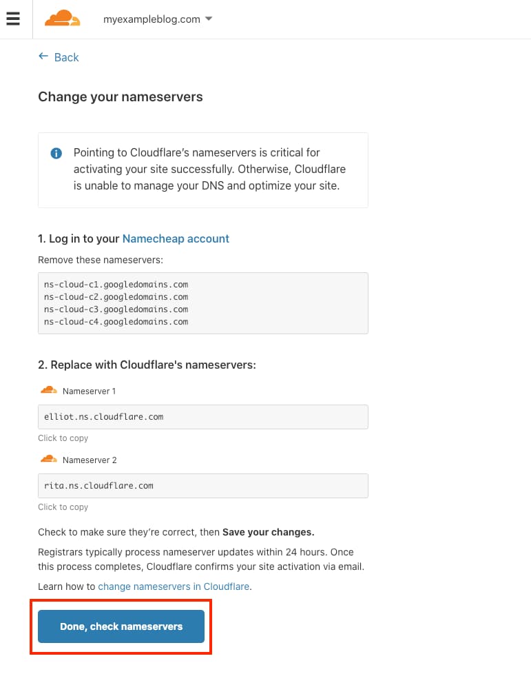Open the hamburger navigation menu
This screenshot has width=531, height=674.
tap(13, 19)
